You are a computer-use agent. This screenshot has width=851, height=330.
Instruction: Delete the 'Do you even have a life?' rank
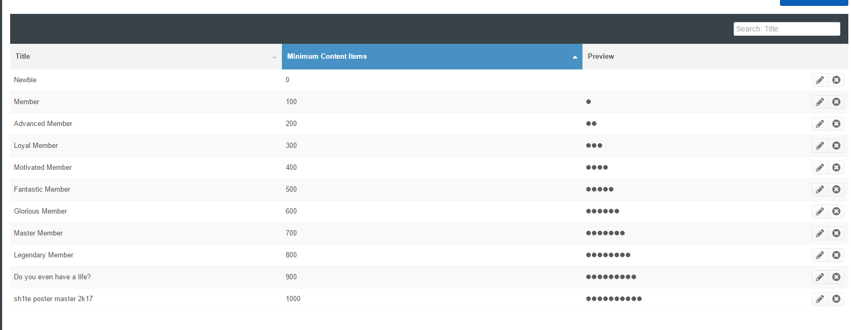(x=837, y=277)
